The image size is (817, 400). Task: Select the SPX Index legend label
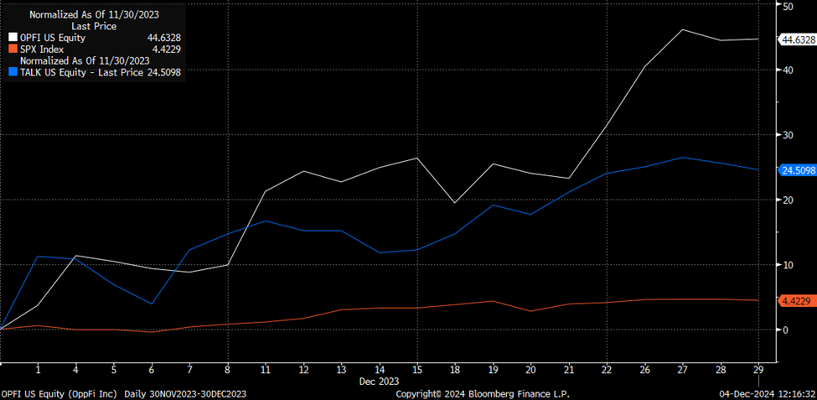pyautogui.click(x=42, y=49)
